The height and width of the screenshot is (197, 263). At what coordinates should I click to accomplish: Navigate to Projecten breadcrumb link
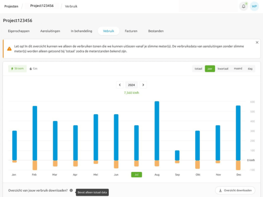point(11,6)
